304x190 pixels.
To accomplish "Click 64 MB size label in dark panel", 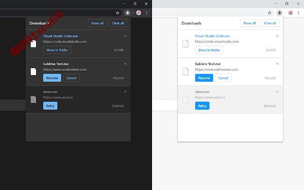I will pyautogui.click(x=119, y=50).
